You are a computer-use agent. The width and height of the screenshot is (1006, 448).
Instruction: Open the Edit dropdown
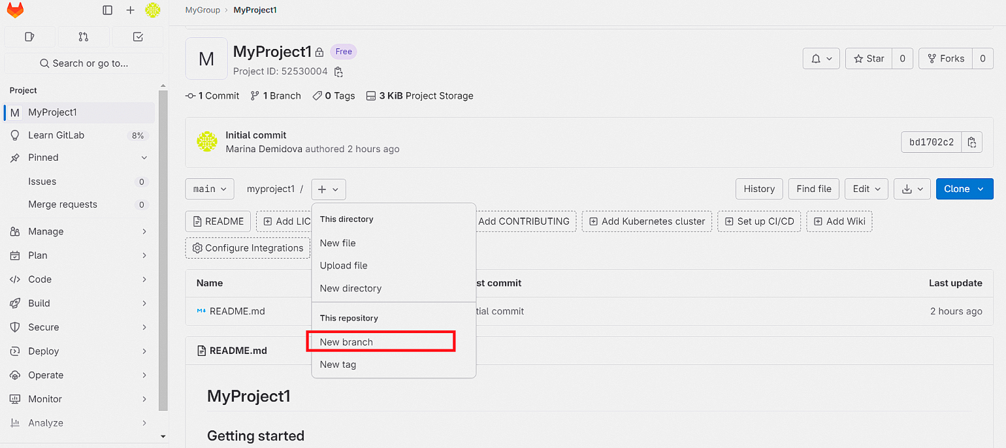867,189
